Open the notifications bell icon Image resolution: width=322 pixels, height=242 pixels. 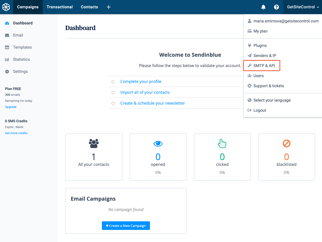(x=263, y=7)
